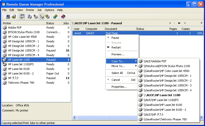
Task: Click the printer with checkmark toolbar icon
Action: [x=36, y=17]
